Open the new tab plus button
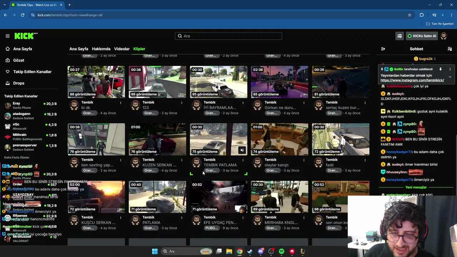457x257 pixels. (69, 5)
